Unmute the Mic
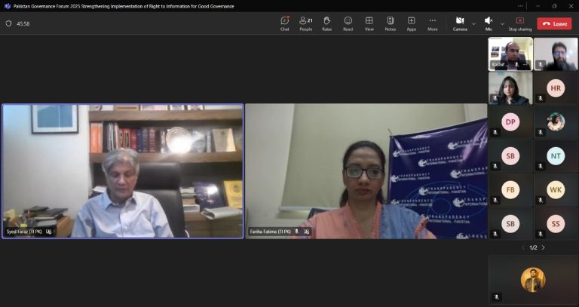This screenshot has width=579, height=307. (x=488, y=23)
